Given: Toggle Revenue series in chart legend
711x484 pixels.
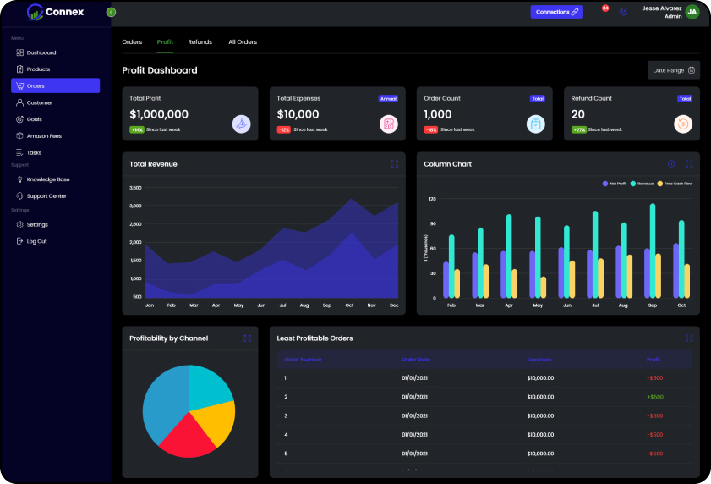Looking at the screenshot, I should point(641,184).
